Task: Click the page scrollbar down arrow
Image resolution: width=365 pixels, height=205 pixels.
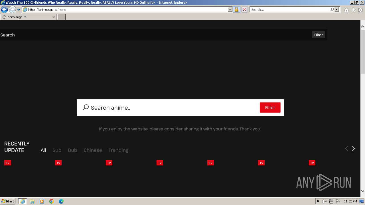Action: (363, 191)
